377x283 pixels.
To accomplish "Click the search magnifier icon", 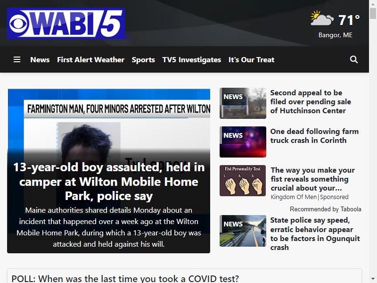I will (354, 59).
